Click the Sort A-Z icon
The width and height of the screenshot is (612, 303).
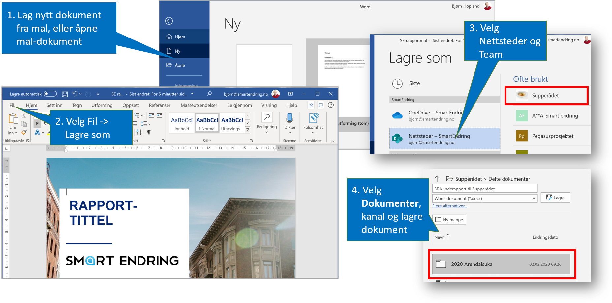coord(139,132)
